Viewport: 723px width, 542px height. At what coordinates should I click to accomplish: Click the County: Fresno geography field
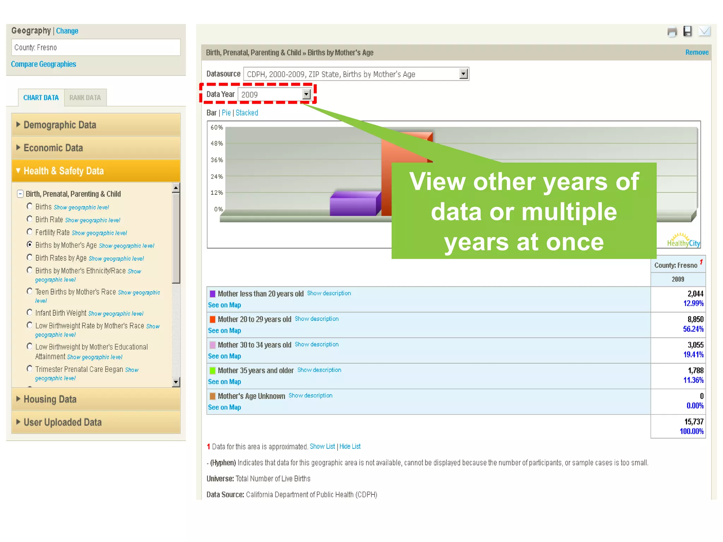tap(96, 47)
